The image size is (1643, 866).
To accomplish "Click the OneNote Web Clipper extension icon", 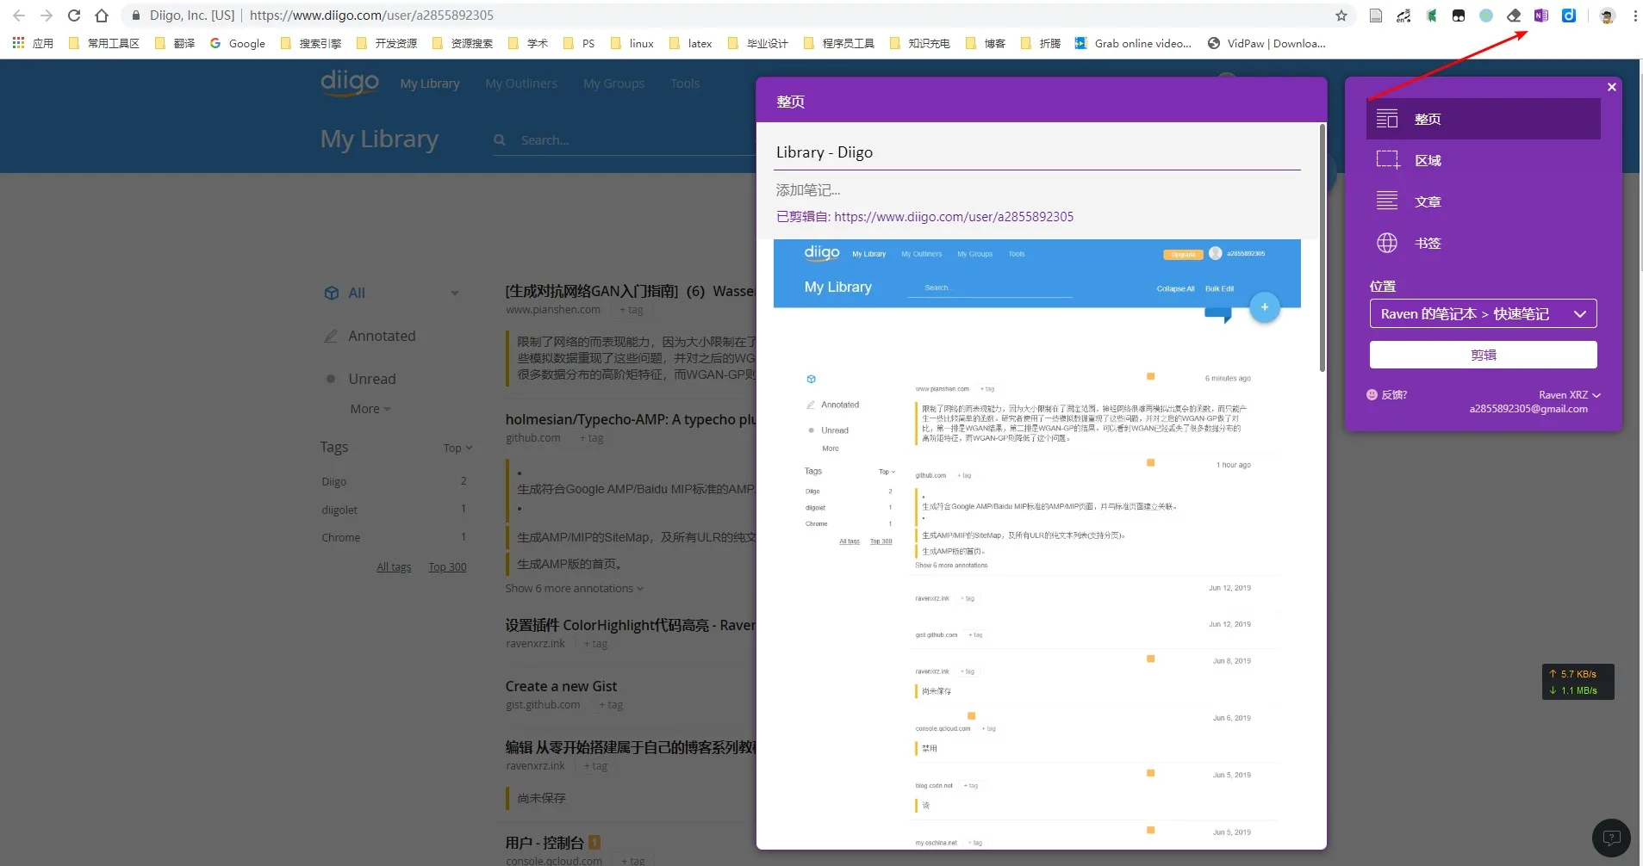I will pos(1541,15).
